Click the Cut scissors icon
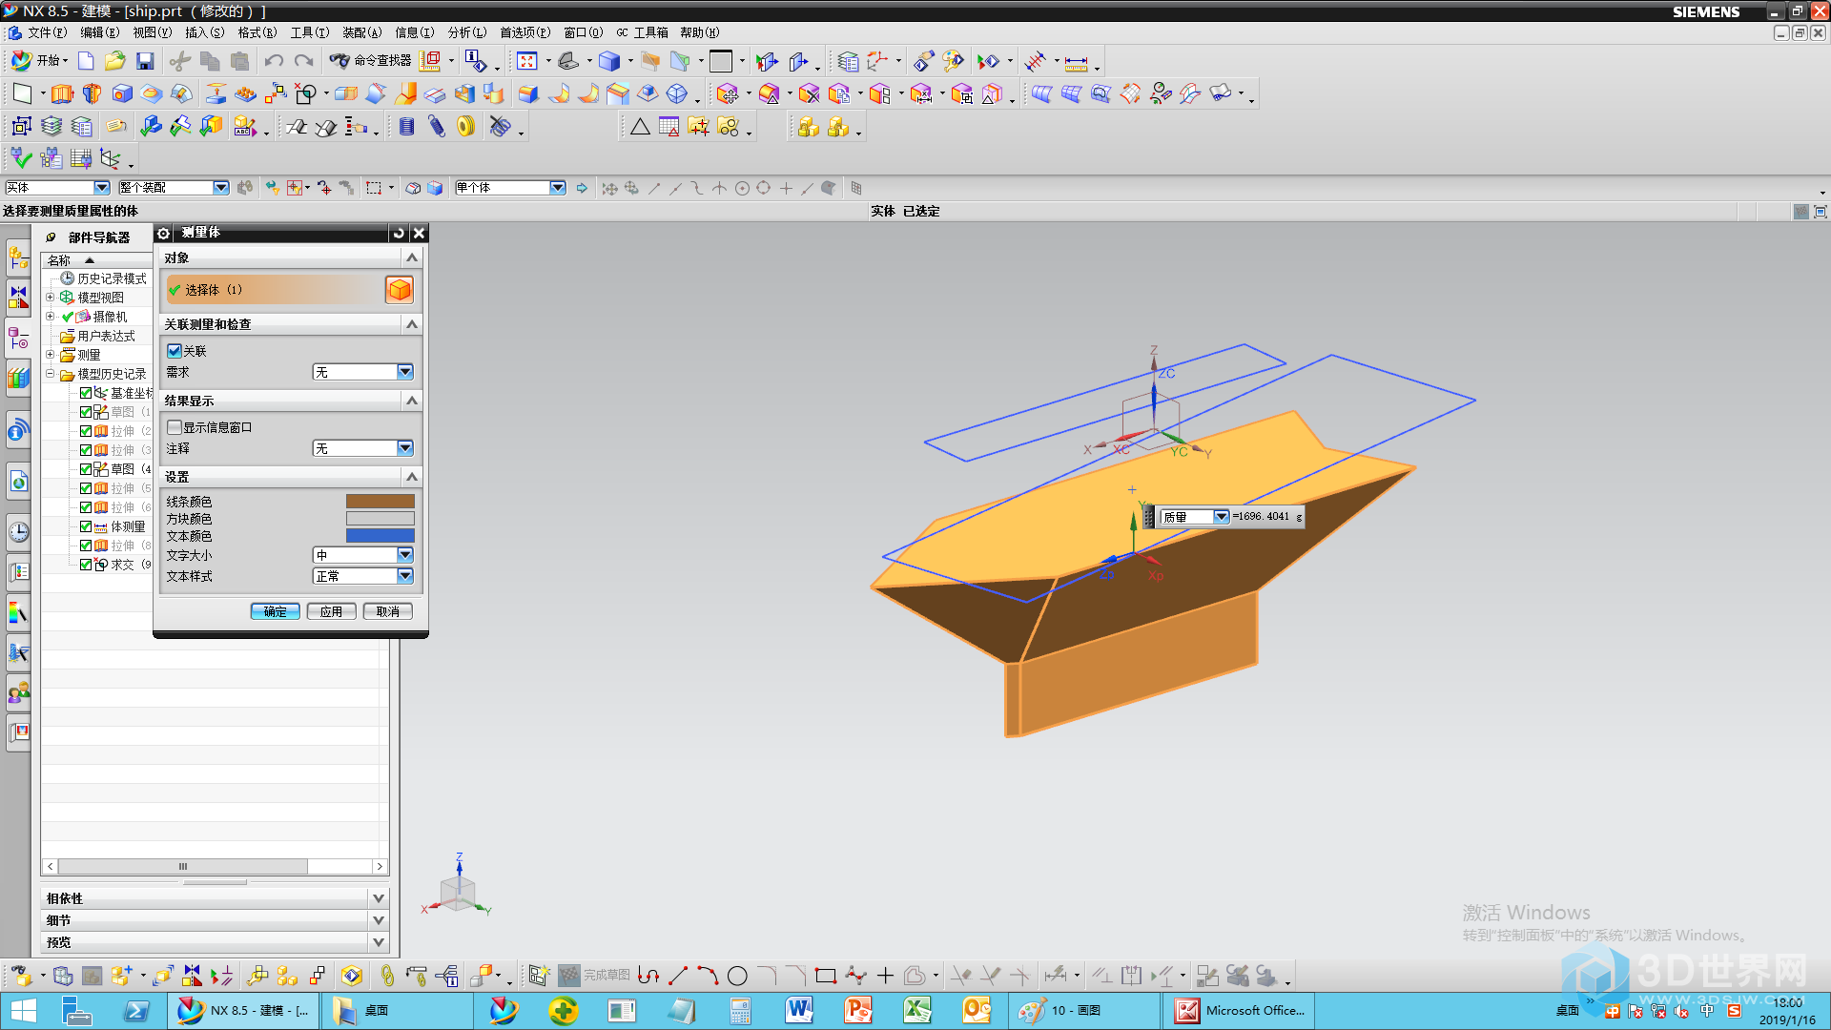The height and width of the screenshot is (1030, 1831). pos(179,61)
